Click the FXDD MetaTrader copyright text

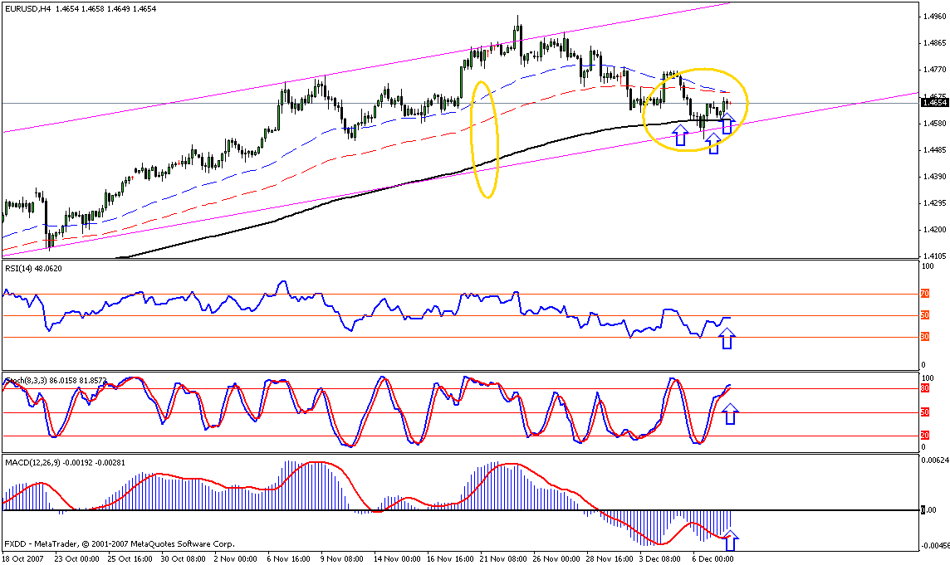(120, 543)
